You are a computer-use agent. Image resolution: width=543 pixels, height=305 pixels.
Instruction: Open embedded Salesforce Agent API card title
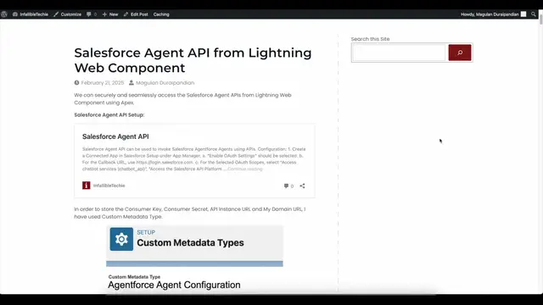click(x=115, y=136)
